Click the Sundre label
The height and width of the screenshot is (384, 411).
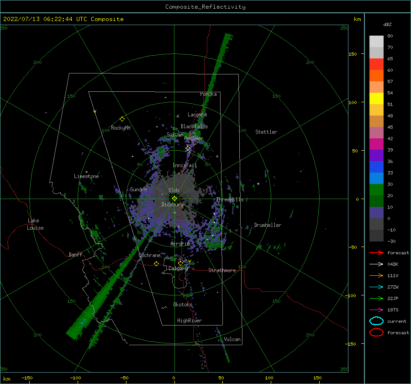[138, 189]
